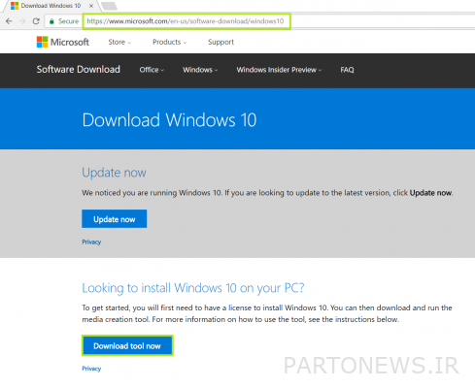Click the browser forward arrow
Viewport: 475px width, 388px height.
(22, 21)
